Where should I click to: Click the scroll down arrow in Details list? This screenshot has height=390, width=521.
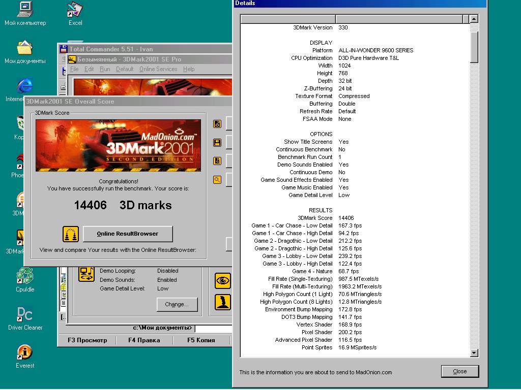(x=474, y=353)
